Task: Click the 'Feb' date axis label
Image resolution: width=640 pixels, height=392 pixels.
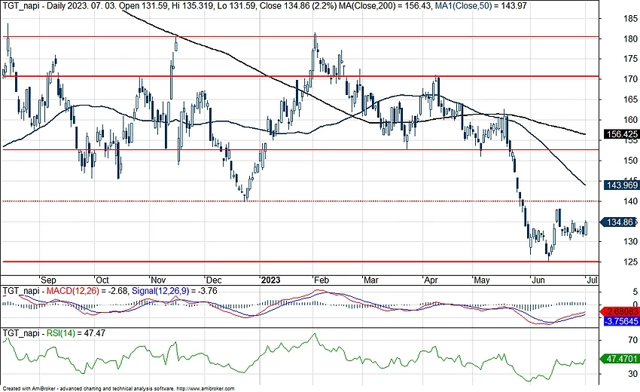Action: [322, 280]
